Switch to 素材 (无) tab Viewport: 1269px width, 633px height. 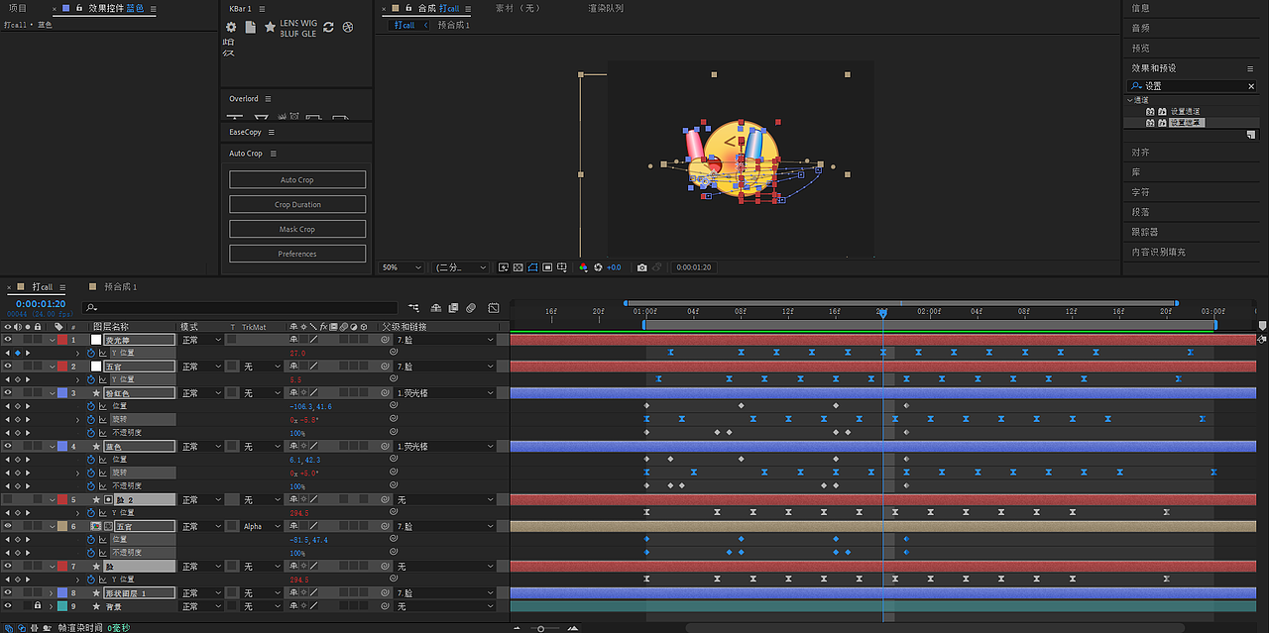(519, 8)
